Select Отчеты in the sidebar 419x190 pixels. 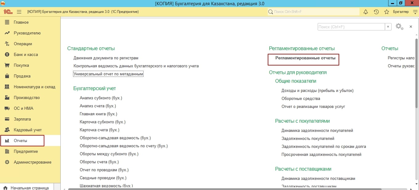(20, 141)
